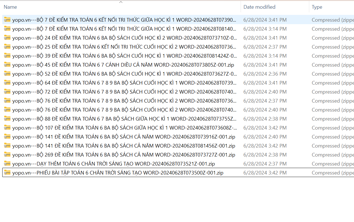Click zip icon of PHIẾU BÀI TẬP TOÁN 6
This screenshot has width=354, height=222.
pos(7,173)
